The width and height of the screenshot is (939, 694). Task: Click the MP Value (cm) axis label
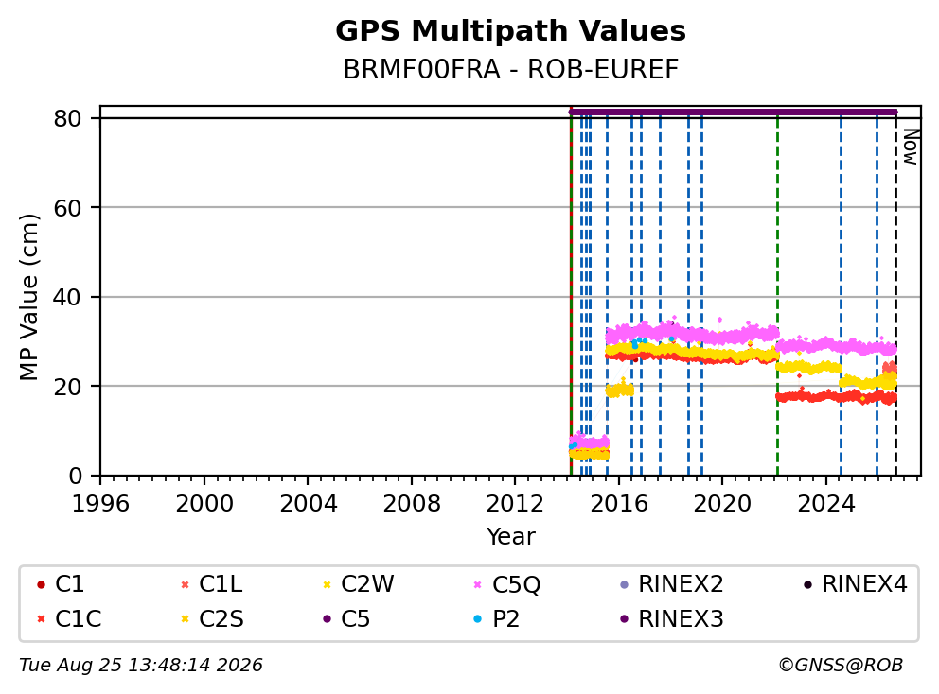coord(28,297)
